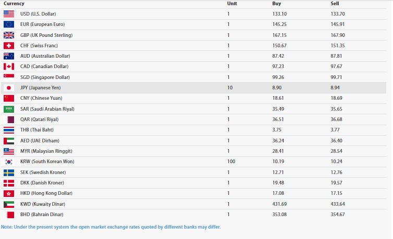Click the European Union flag icon
393x239 pixels.
click(x=9, y=24)
